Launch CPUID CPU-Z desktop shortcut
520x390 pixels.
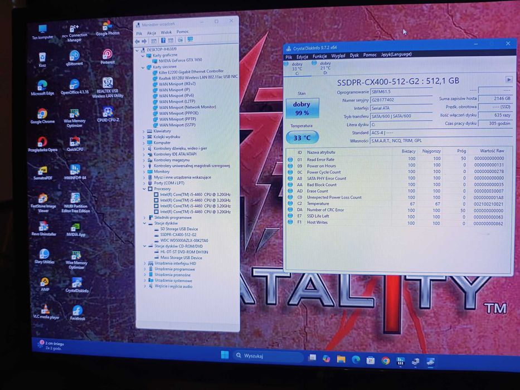108,114
